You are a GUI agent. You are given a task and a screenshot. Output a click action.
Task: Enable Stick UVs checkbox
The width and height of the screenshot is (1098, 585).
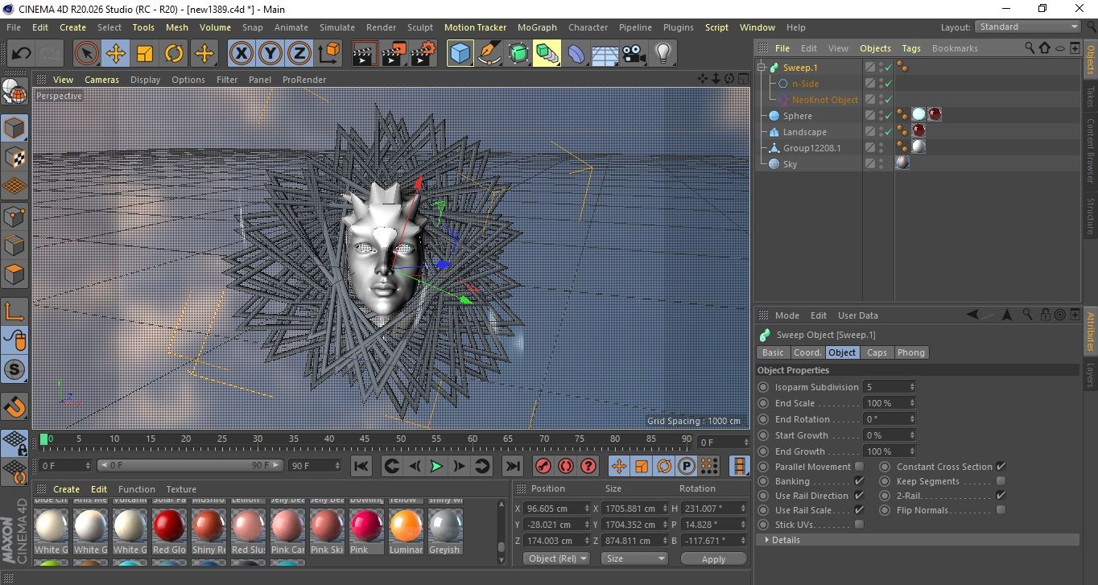coord(859,525)
